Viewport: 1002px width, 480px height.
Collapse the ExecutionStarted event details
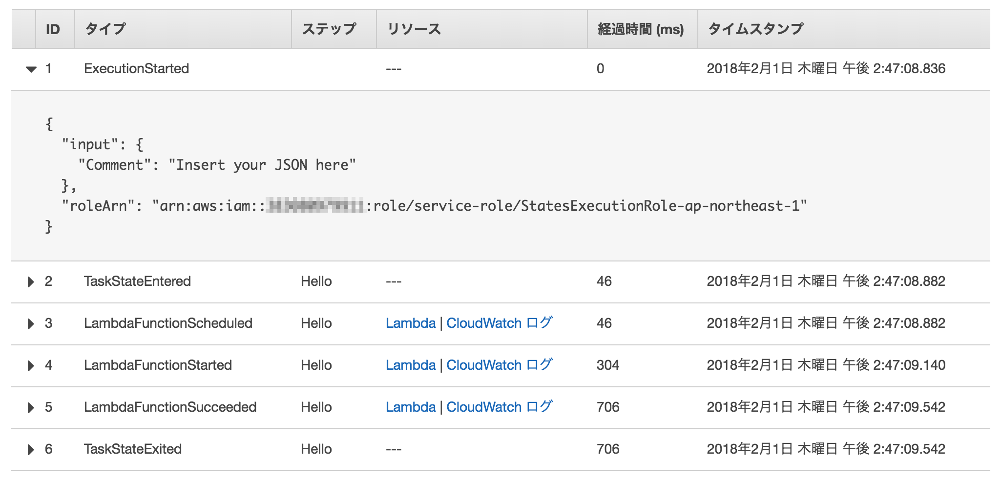(x=32, y=68)
